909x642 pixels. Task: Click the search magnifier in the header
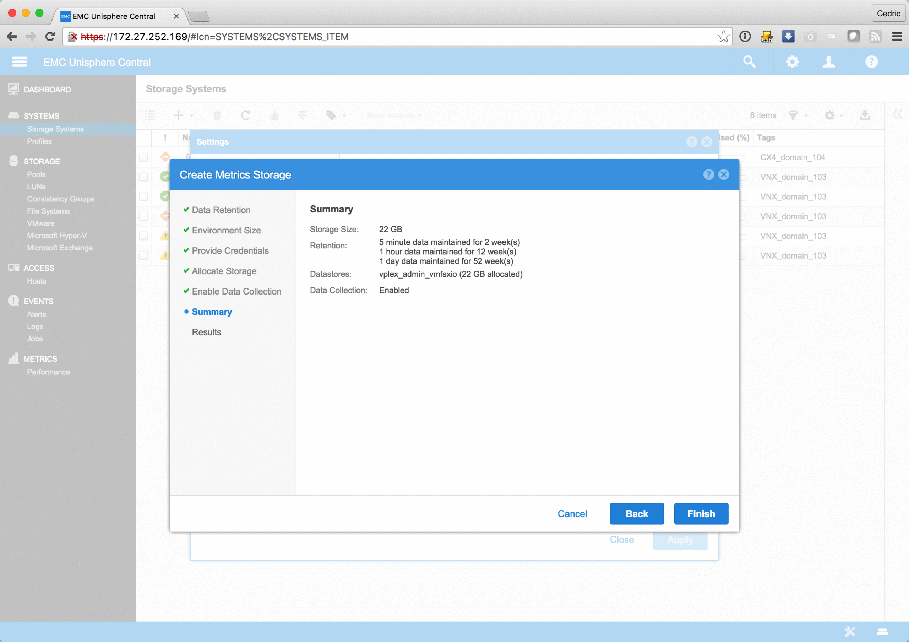(749, 62)
